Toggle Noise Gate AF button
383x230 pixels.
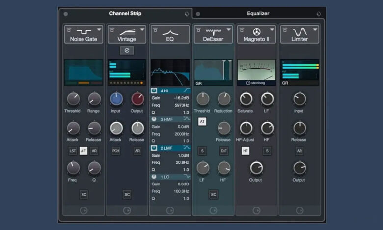click(x=83, y=151)
